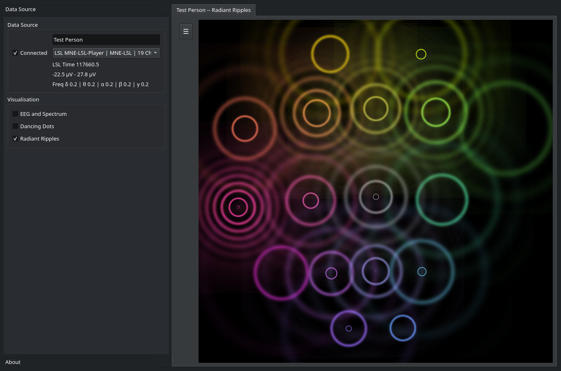The image size is (561, 371).
Task: Click the large yellow ripple ring at top
Action: coord(330,54)
